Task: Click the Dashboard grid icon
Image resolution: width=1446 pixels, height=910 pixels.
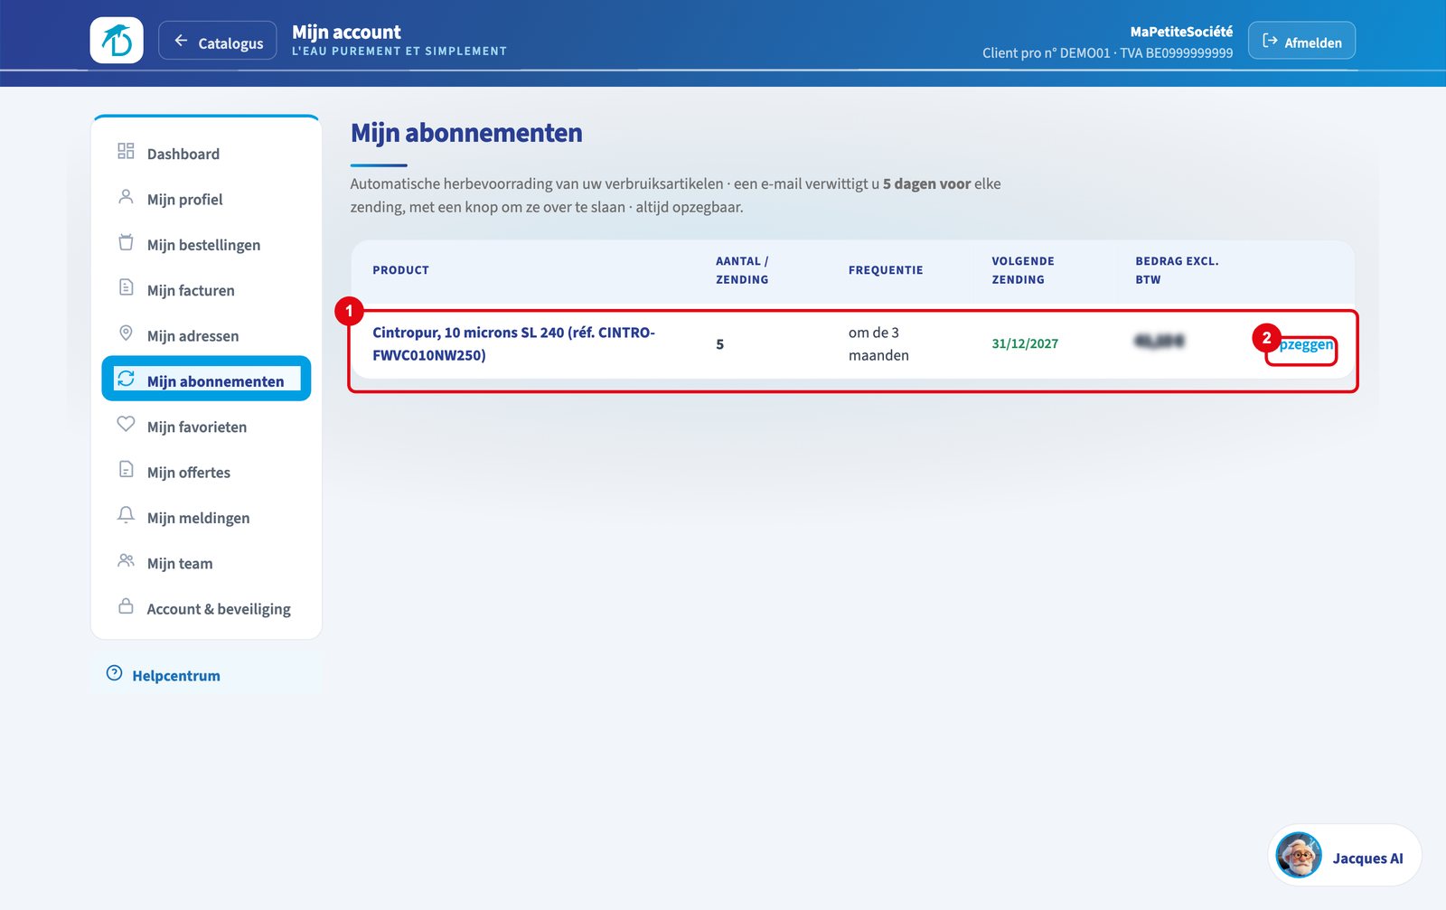Action: (x=126, y=152)
